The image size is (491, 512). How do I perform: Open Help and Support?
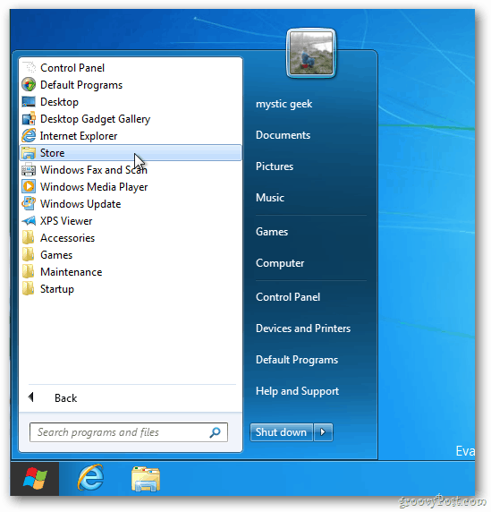(297, 391)
